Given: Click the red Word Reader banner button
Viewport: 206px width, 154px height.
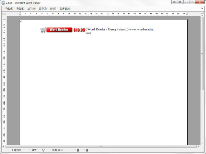Looking at the screenshot, I should [x=59, y=30].
